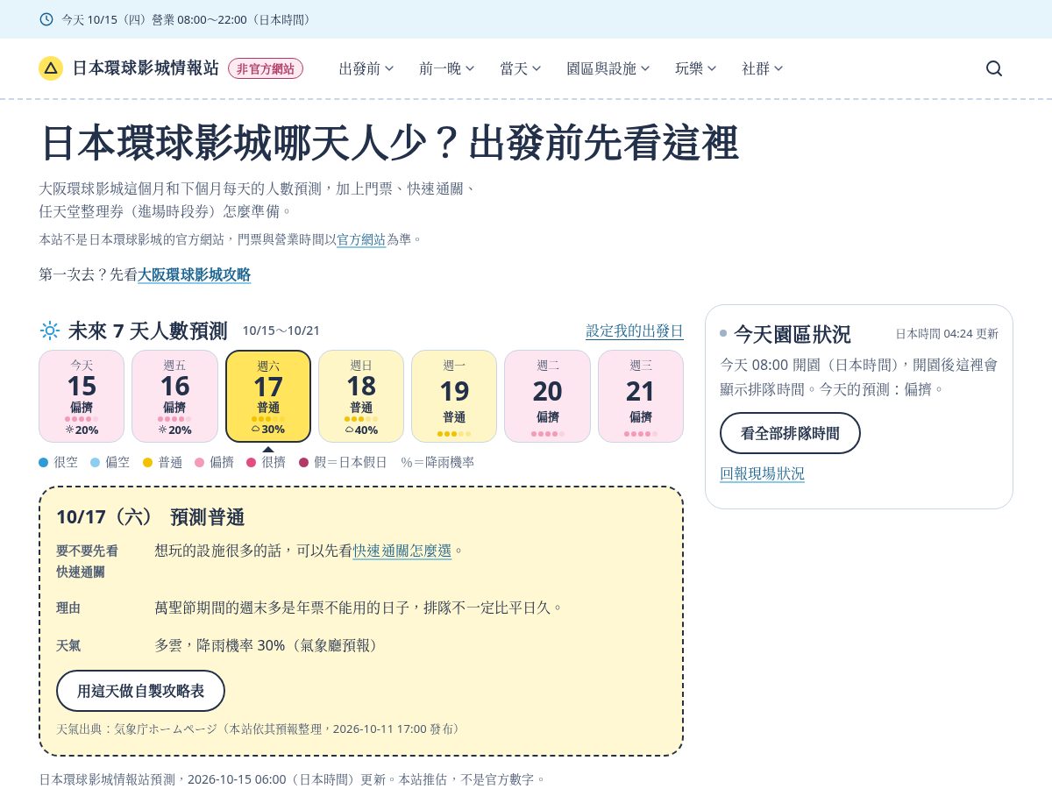Screen dimensions: 1052x789
Task: Click the 看全部排隊時間 button
Action: click(x=790, y=433)
